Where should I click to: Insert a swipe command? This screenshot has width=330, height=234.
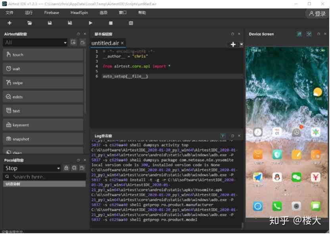(x=43, y=83)
